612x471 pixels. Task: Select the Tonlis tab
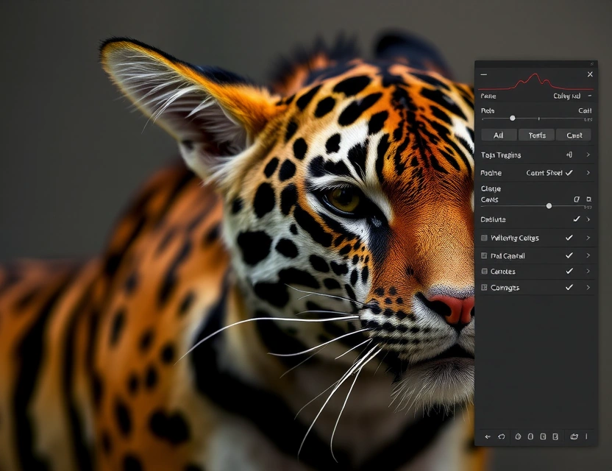(x=536, y=135)
